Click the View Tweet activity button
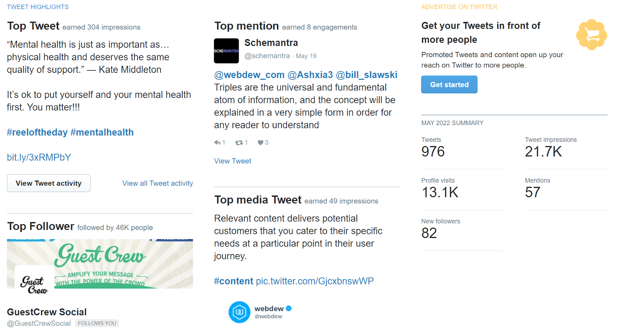 (x=48, y=183)
